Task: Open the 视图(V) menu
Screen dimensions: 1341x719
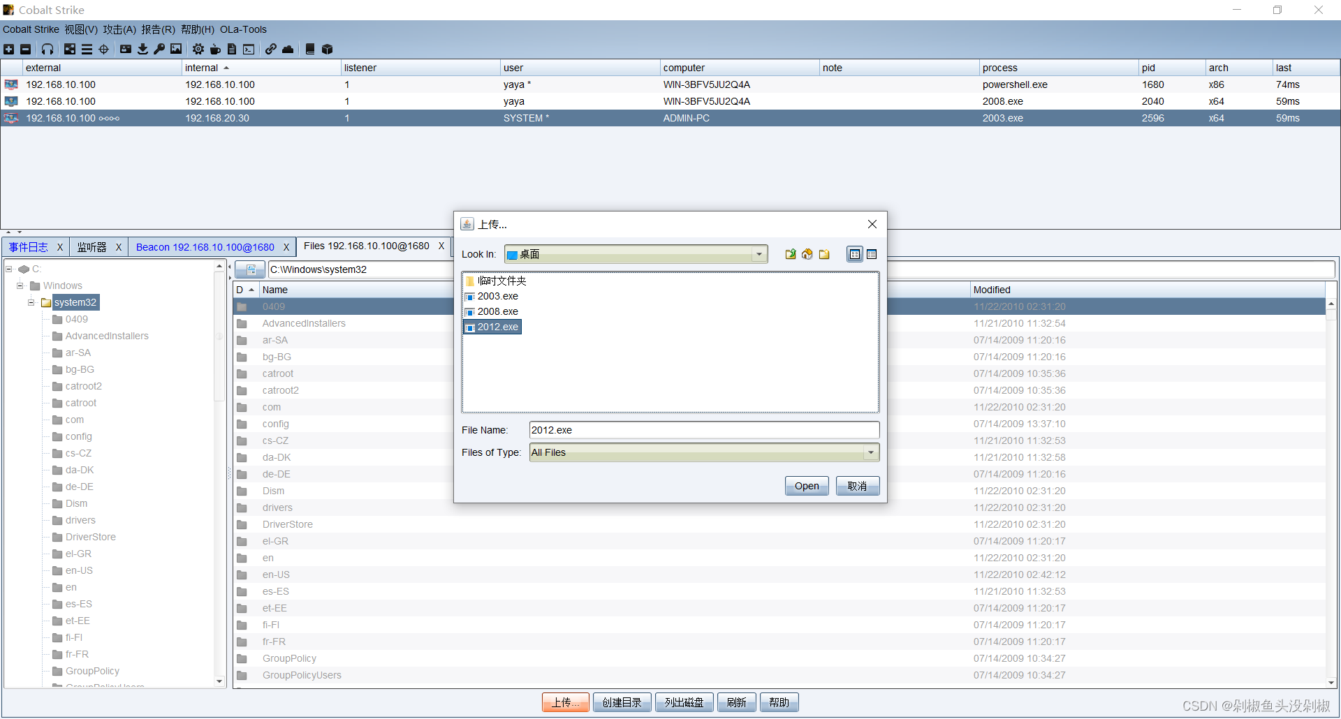Action: point(81,29)
